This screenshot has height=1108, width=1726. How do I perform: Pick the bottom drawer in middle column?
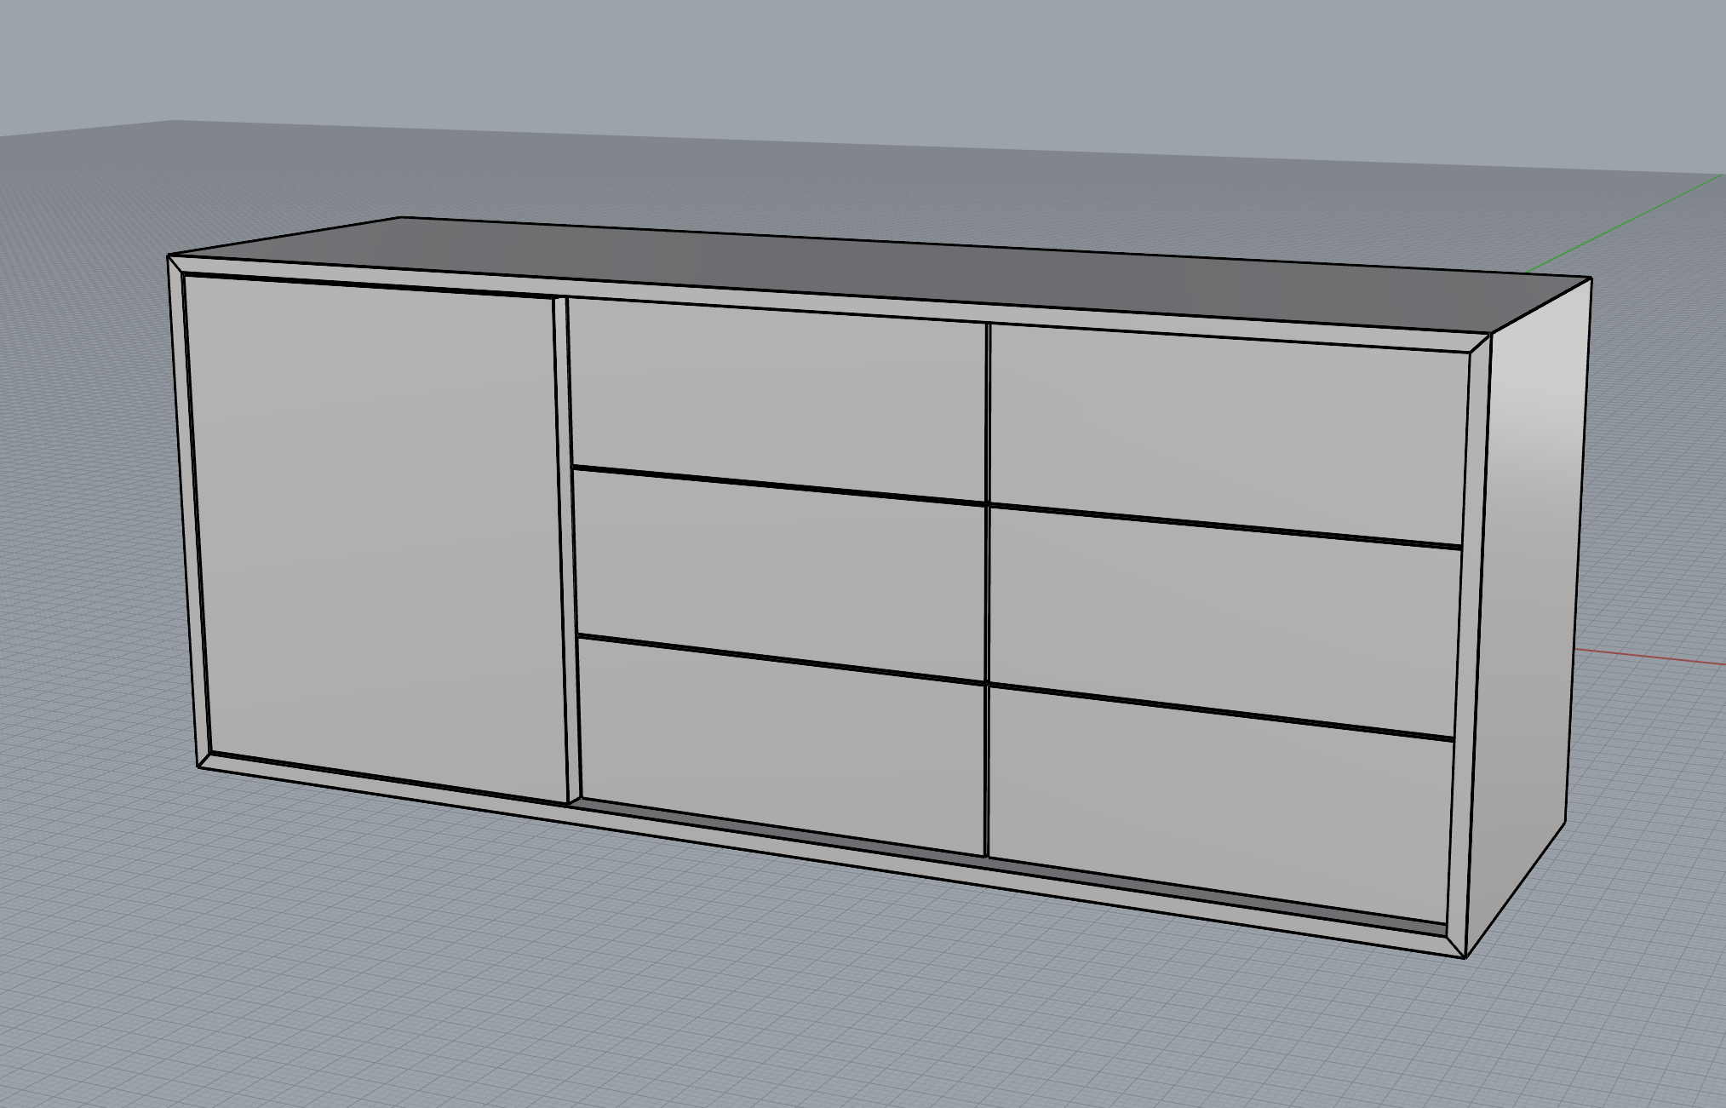(782, 745)
